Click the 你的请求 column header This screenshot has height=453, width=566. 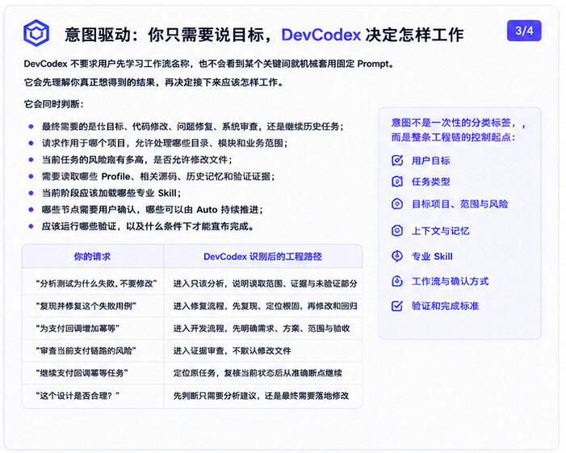pyautogui.click(x=92, y=257)
